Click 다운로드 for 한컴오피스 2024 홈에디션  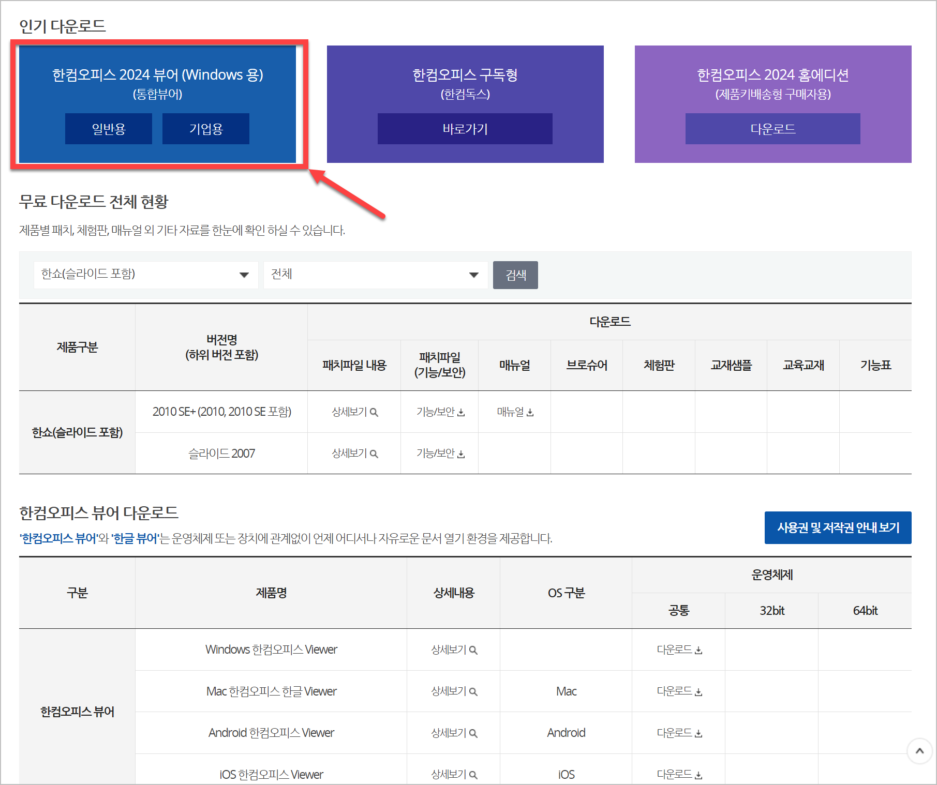coord(773,129)
